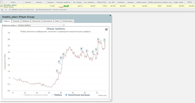Click the profit history sparkline thumbnail
Viewport: 195px width, 103px height.
pos(63,6)
